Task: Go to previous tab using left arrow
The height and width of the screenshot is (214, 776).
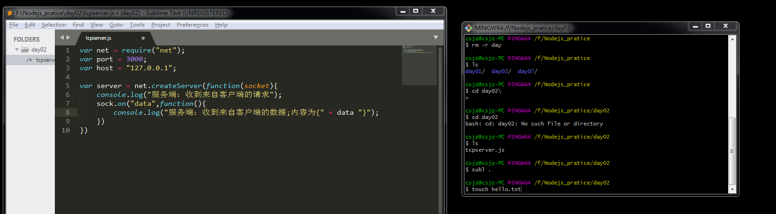Action: pyautogui.click(x=62, y=37)
